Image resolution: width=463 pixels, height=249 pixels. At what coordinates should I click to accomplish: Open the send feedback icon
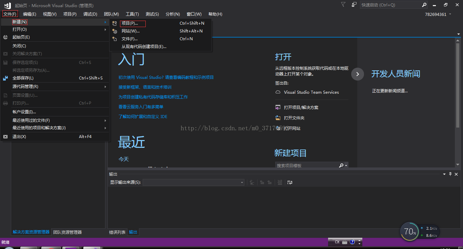[354, 5]
